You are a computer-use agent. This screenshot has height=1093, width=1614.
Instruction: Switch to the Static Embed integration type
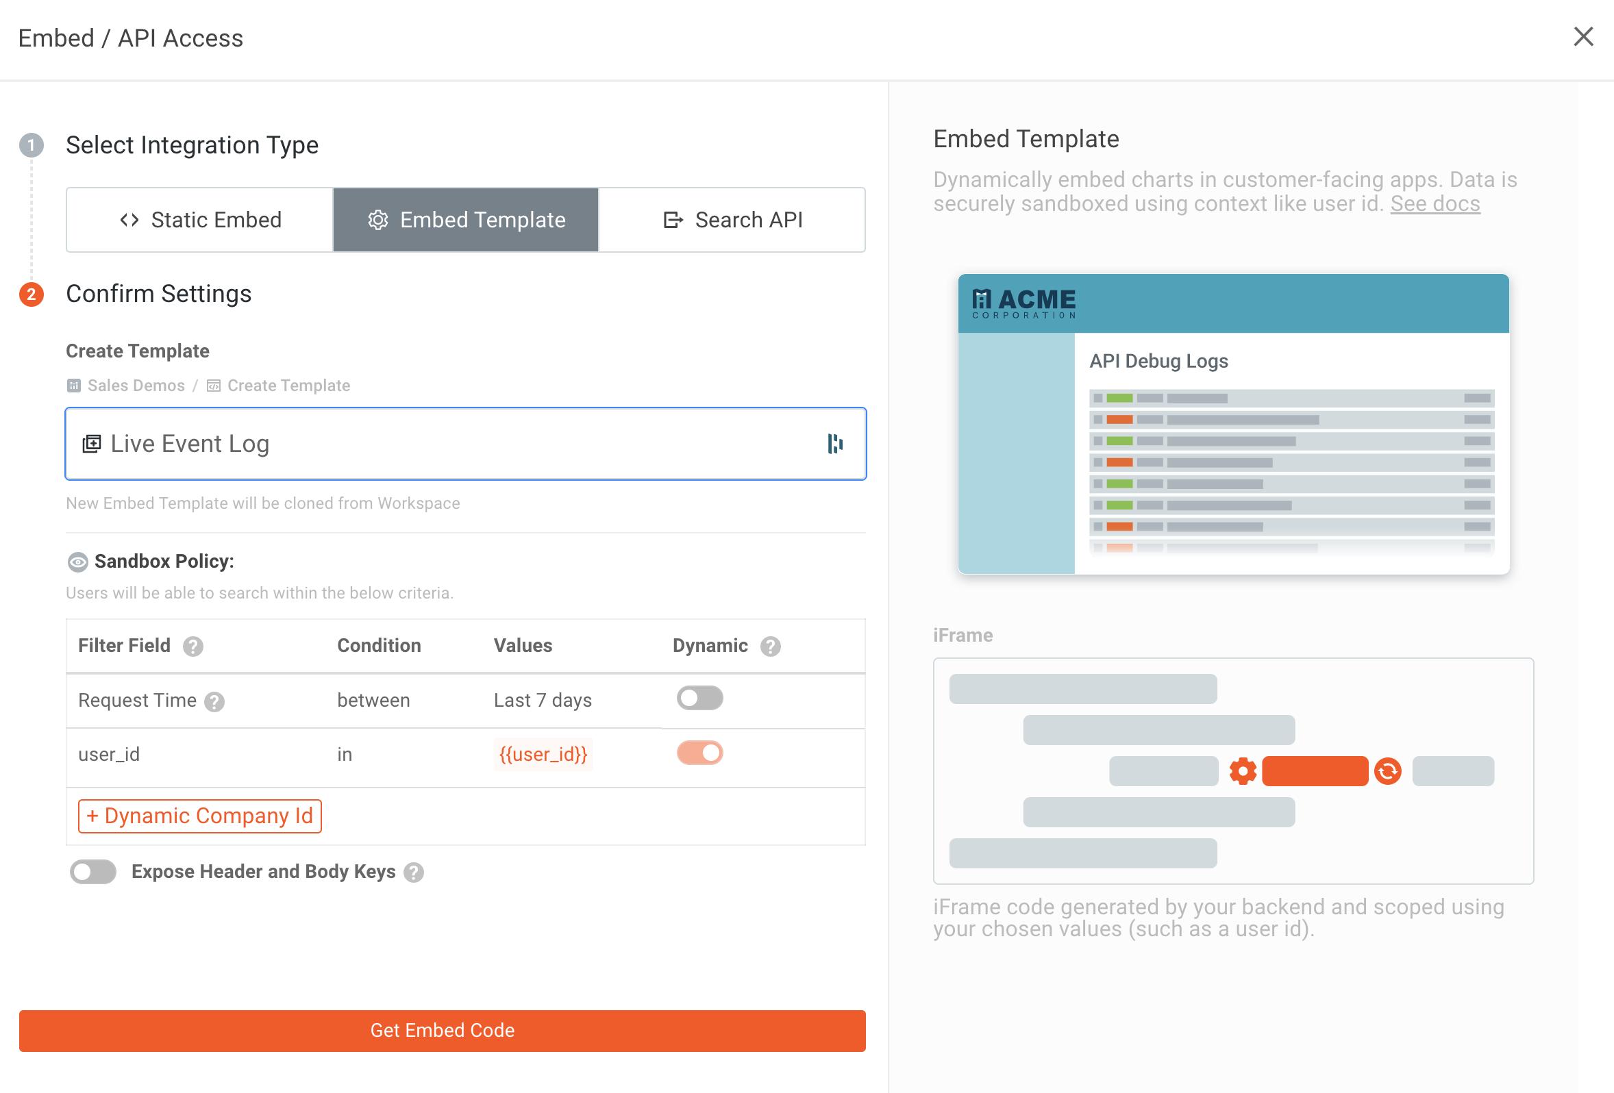199,219
